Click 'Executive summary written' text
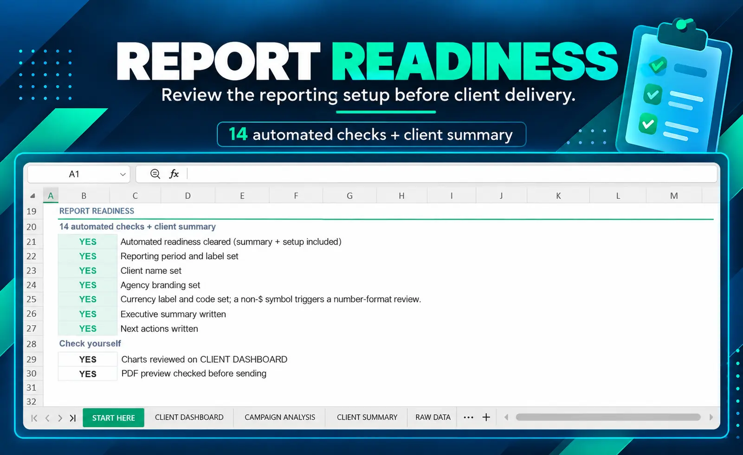743x455 pixels. 173,314
